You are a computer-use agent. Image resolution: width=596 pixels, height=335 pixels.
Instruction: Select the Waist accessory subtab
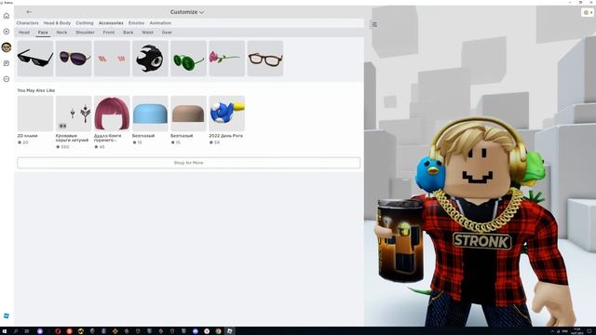(x=147, y=33)
